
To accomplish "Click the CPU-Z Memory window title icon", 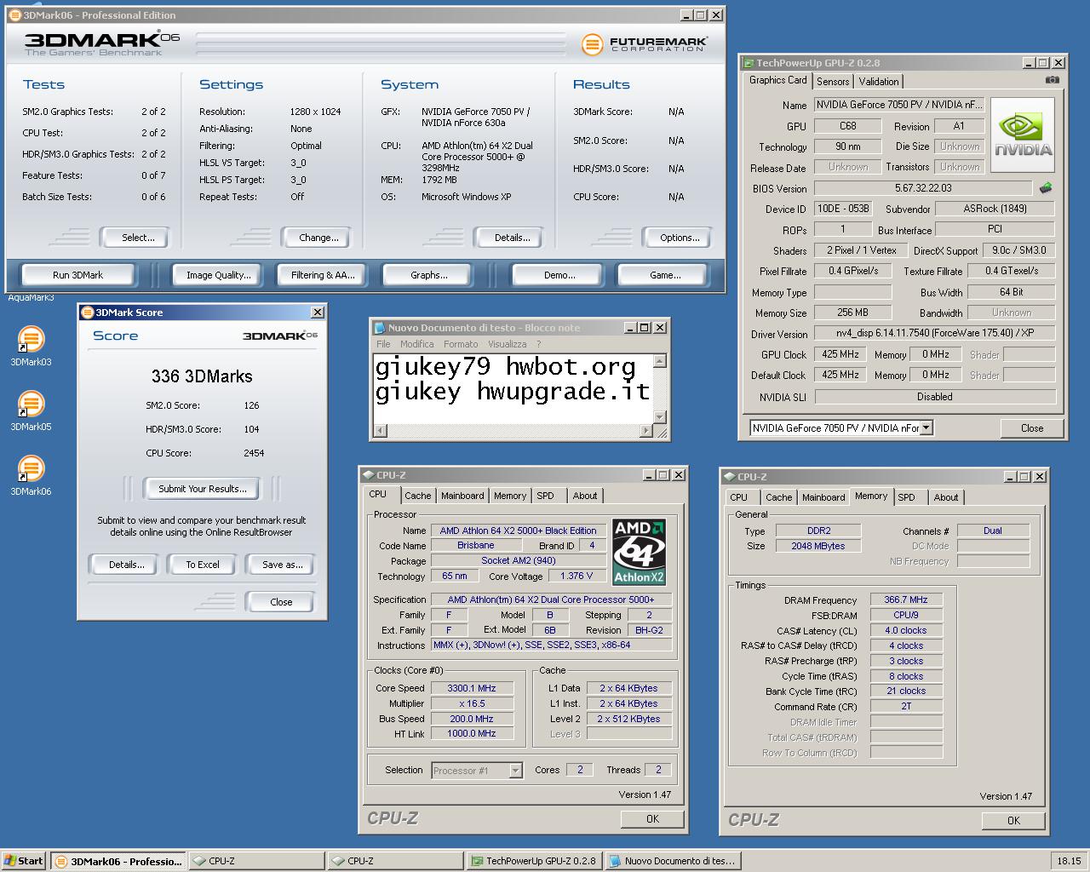I will tap(730, 476).
